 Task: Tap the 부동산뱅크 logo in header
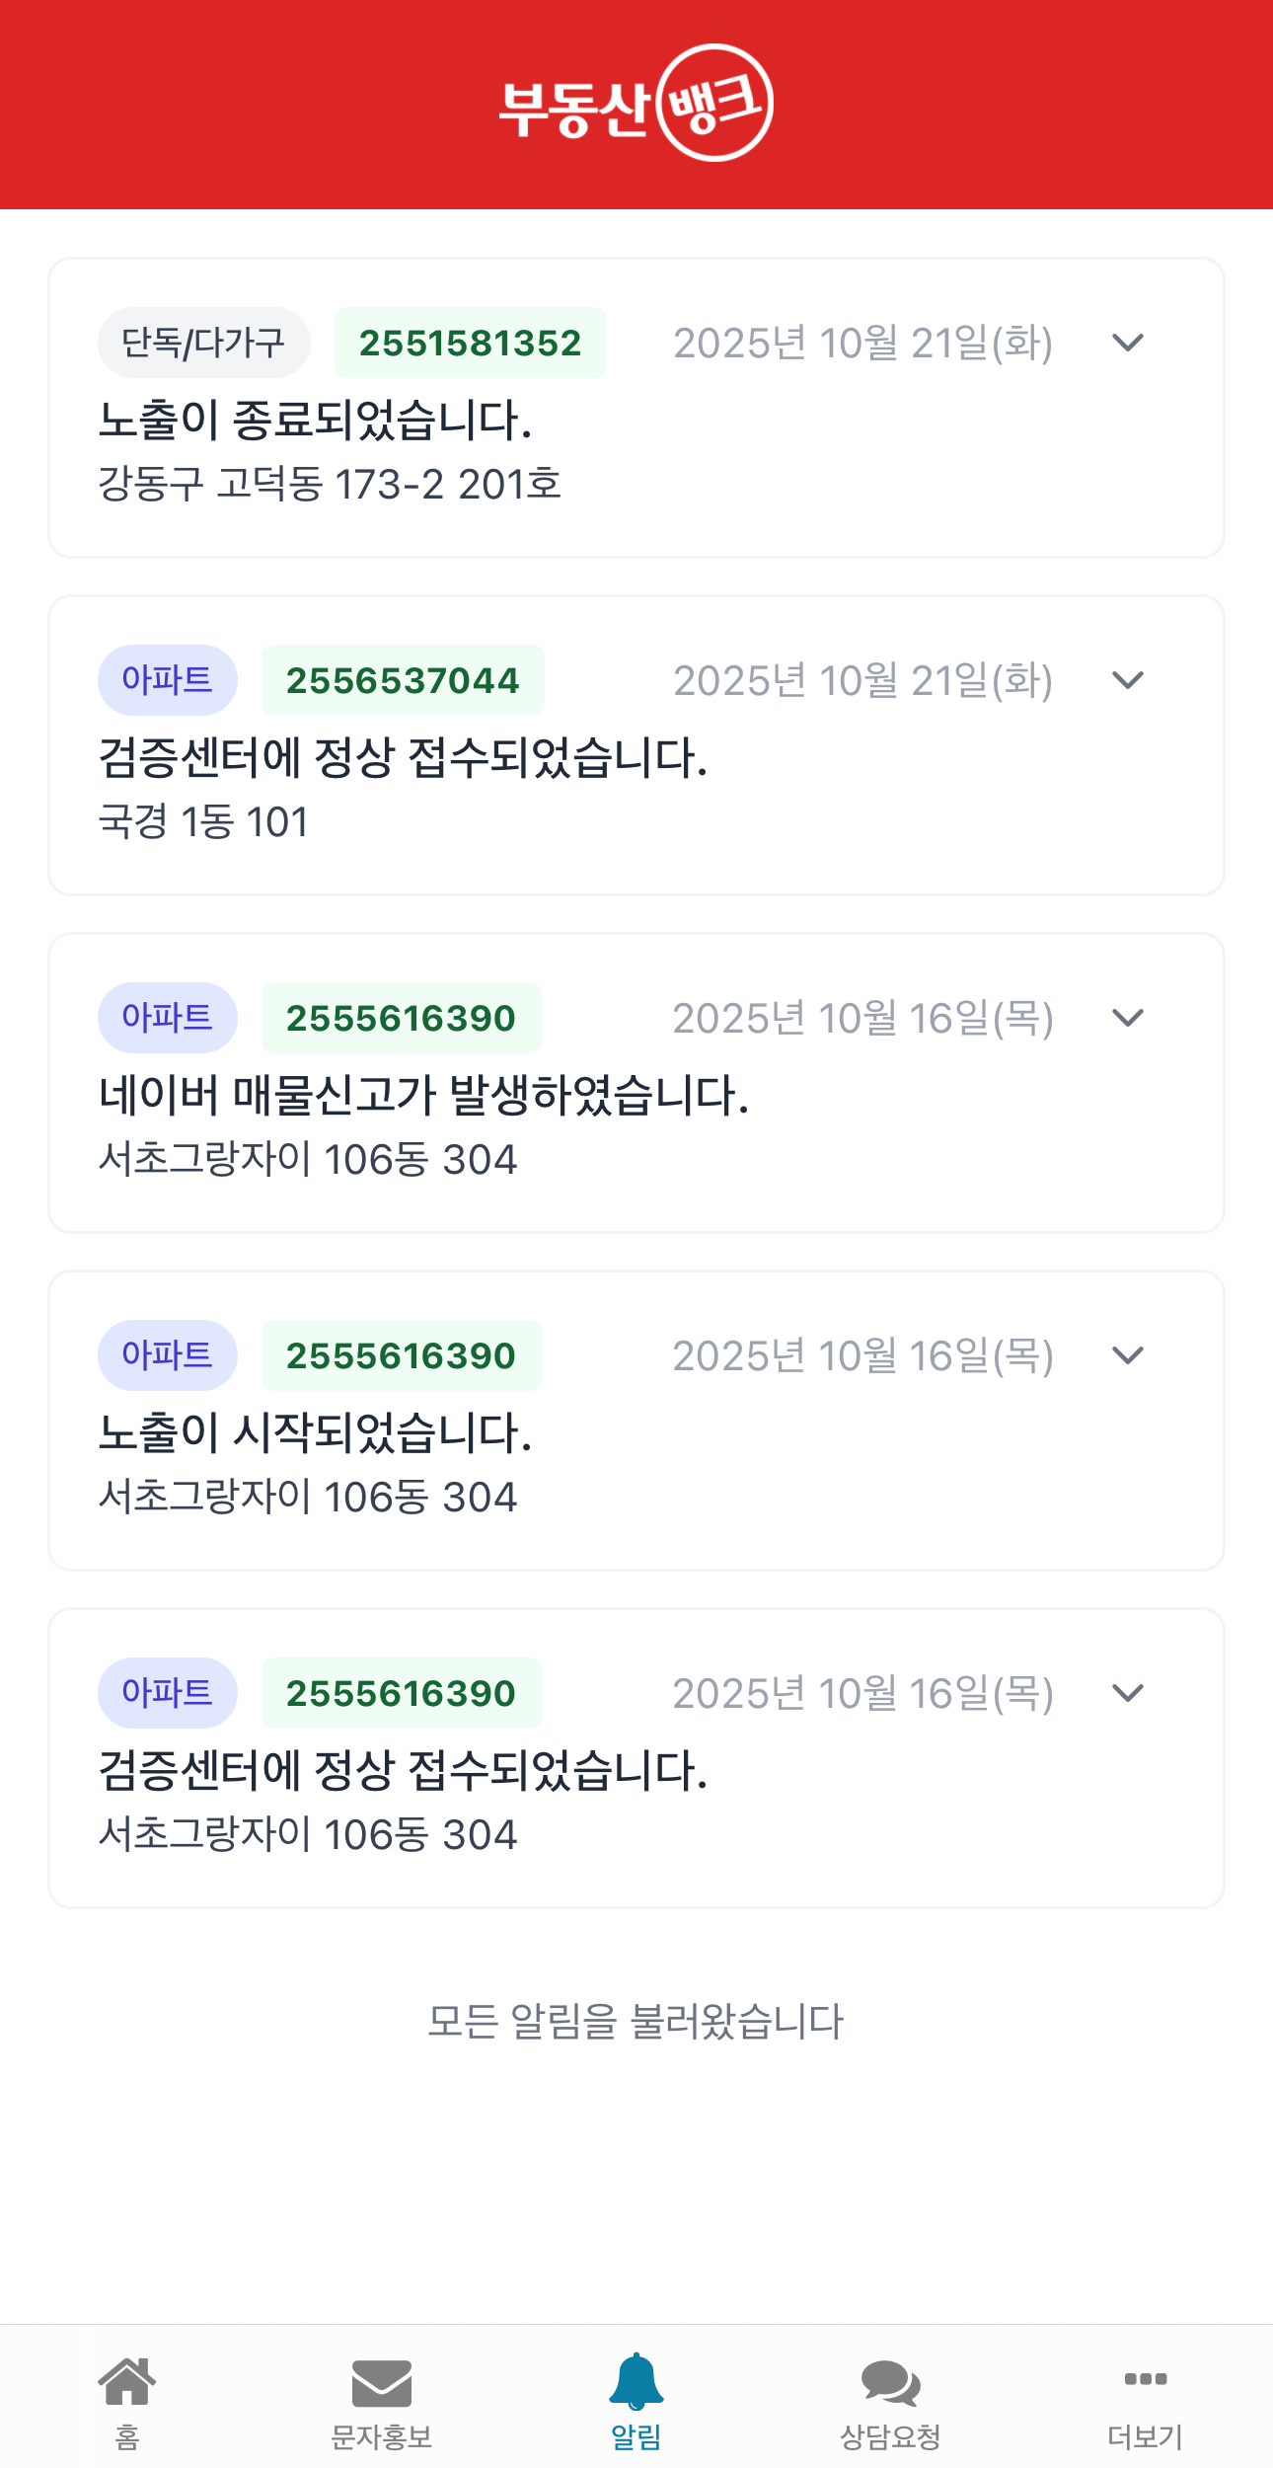(x=636, y=104)
